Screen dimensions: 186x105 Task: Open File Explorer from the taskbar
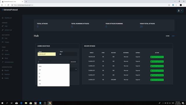(26, 103)
